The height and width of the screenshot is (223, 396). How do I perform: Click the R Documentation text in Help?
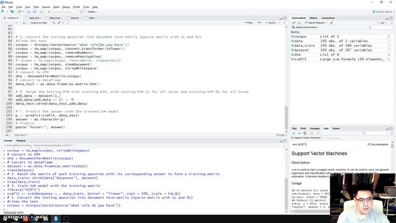(x=378, y=144)
